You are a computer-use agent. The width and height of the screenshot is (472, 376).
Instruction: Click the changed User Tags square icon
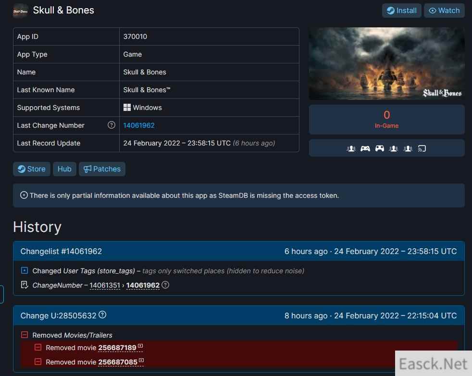[x=25, y=270]
